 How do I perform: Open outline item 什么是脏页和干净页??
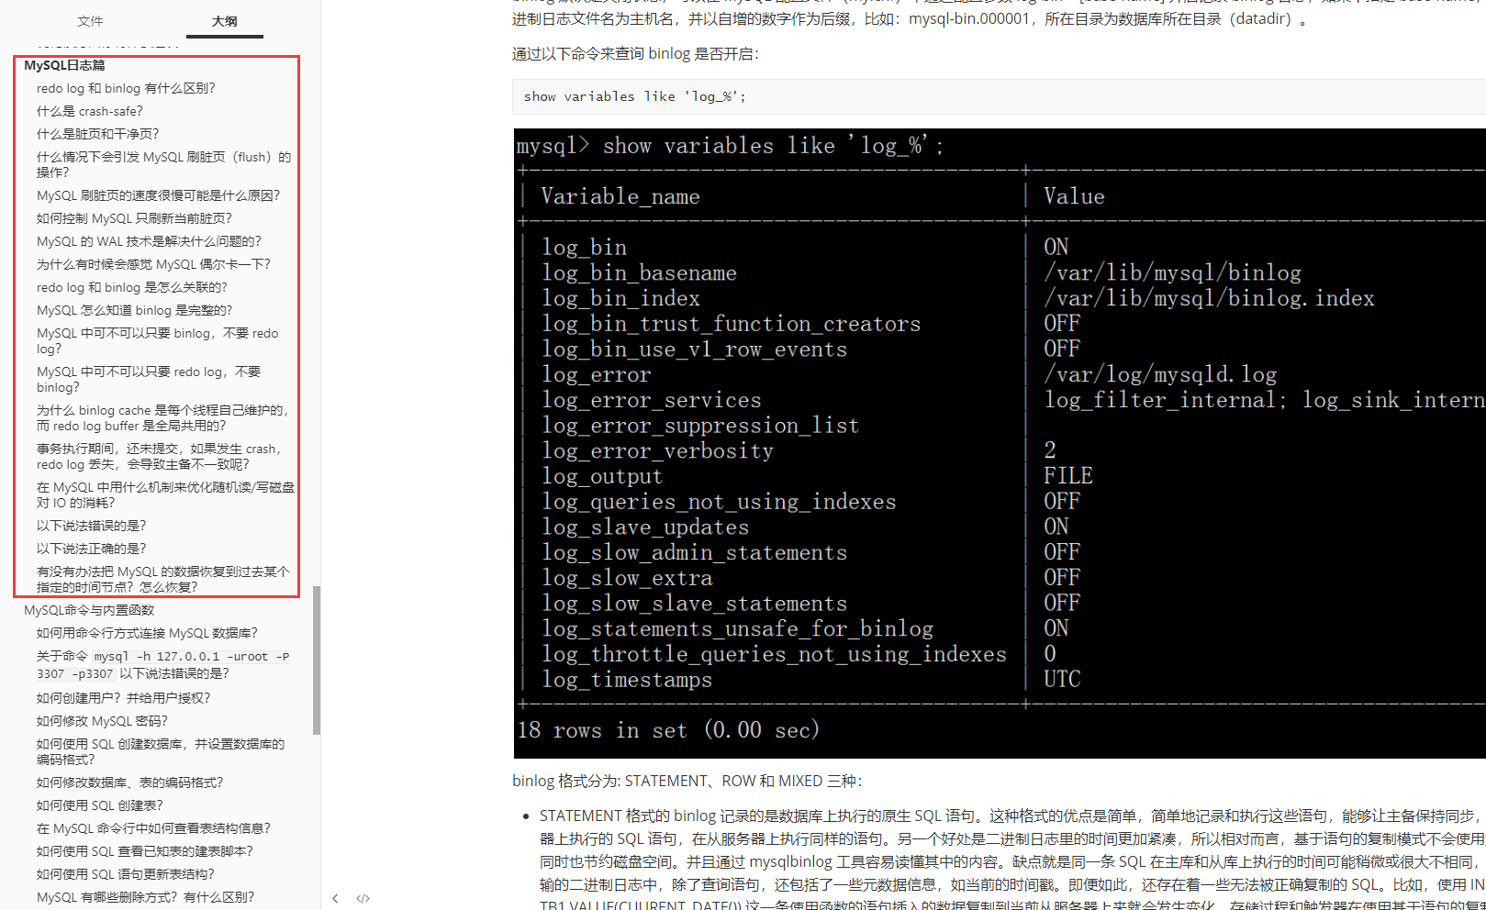pos(98,134)
